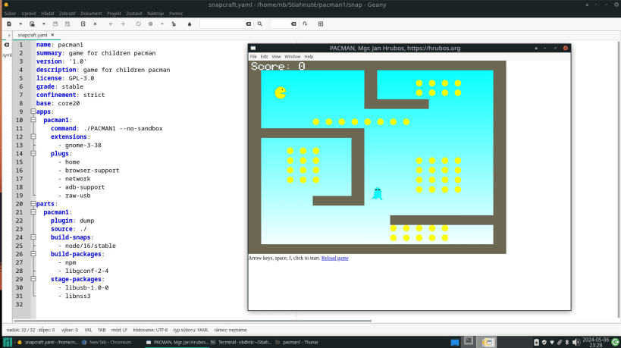Open Window menu in PACMAN window
This screenshot has height=348, width=621.
pos(292,57)
